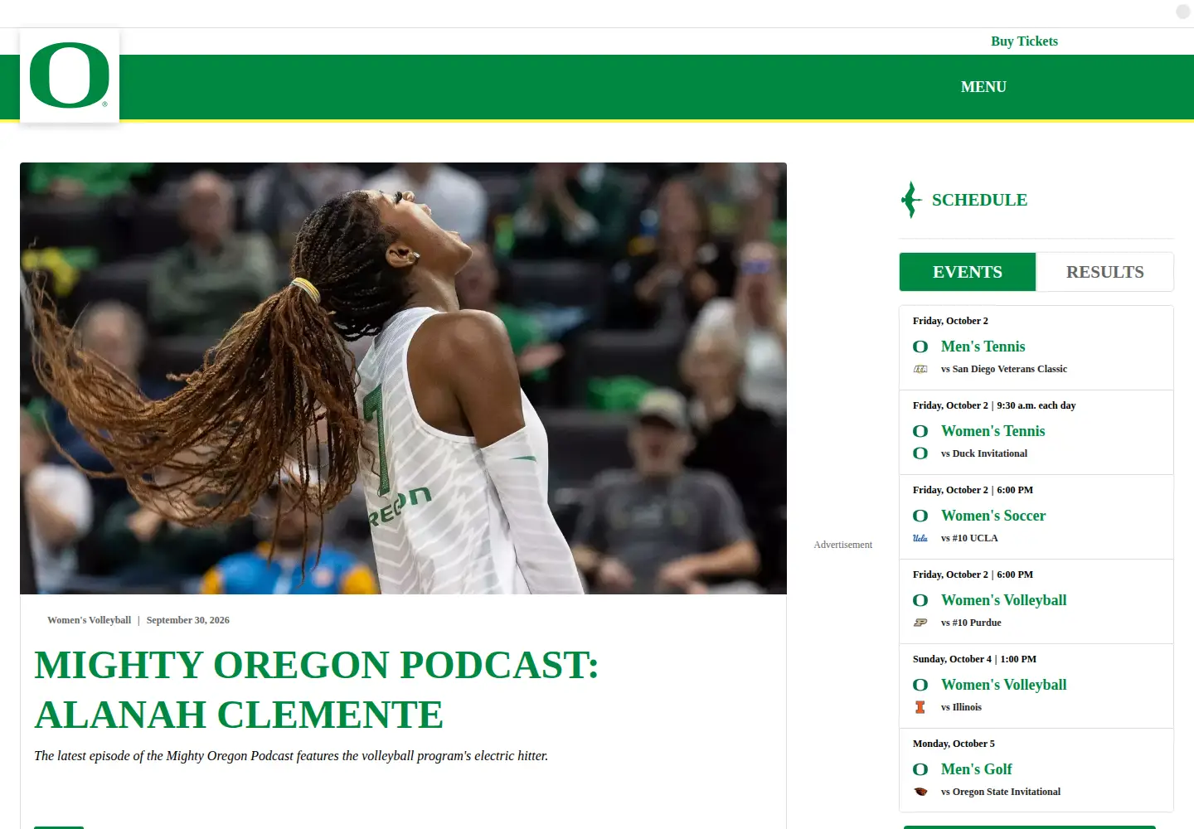
Task: Click the O icon in Sunday October 4 volleyball event
Action: pyautogui.click(x=920, y=685)
